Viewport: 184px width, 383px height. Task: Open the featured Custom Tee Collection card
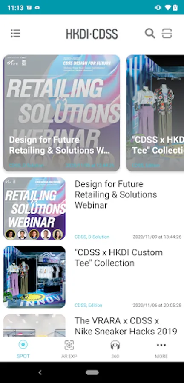click(x=155, y=113)
